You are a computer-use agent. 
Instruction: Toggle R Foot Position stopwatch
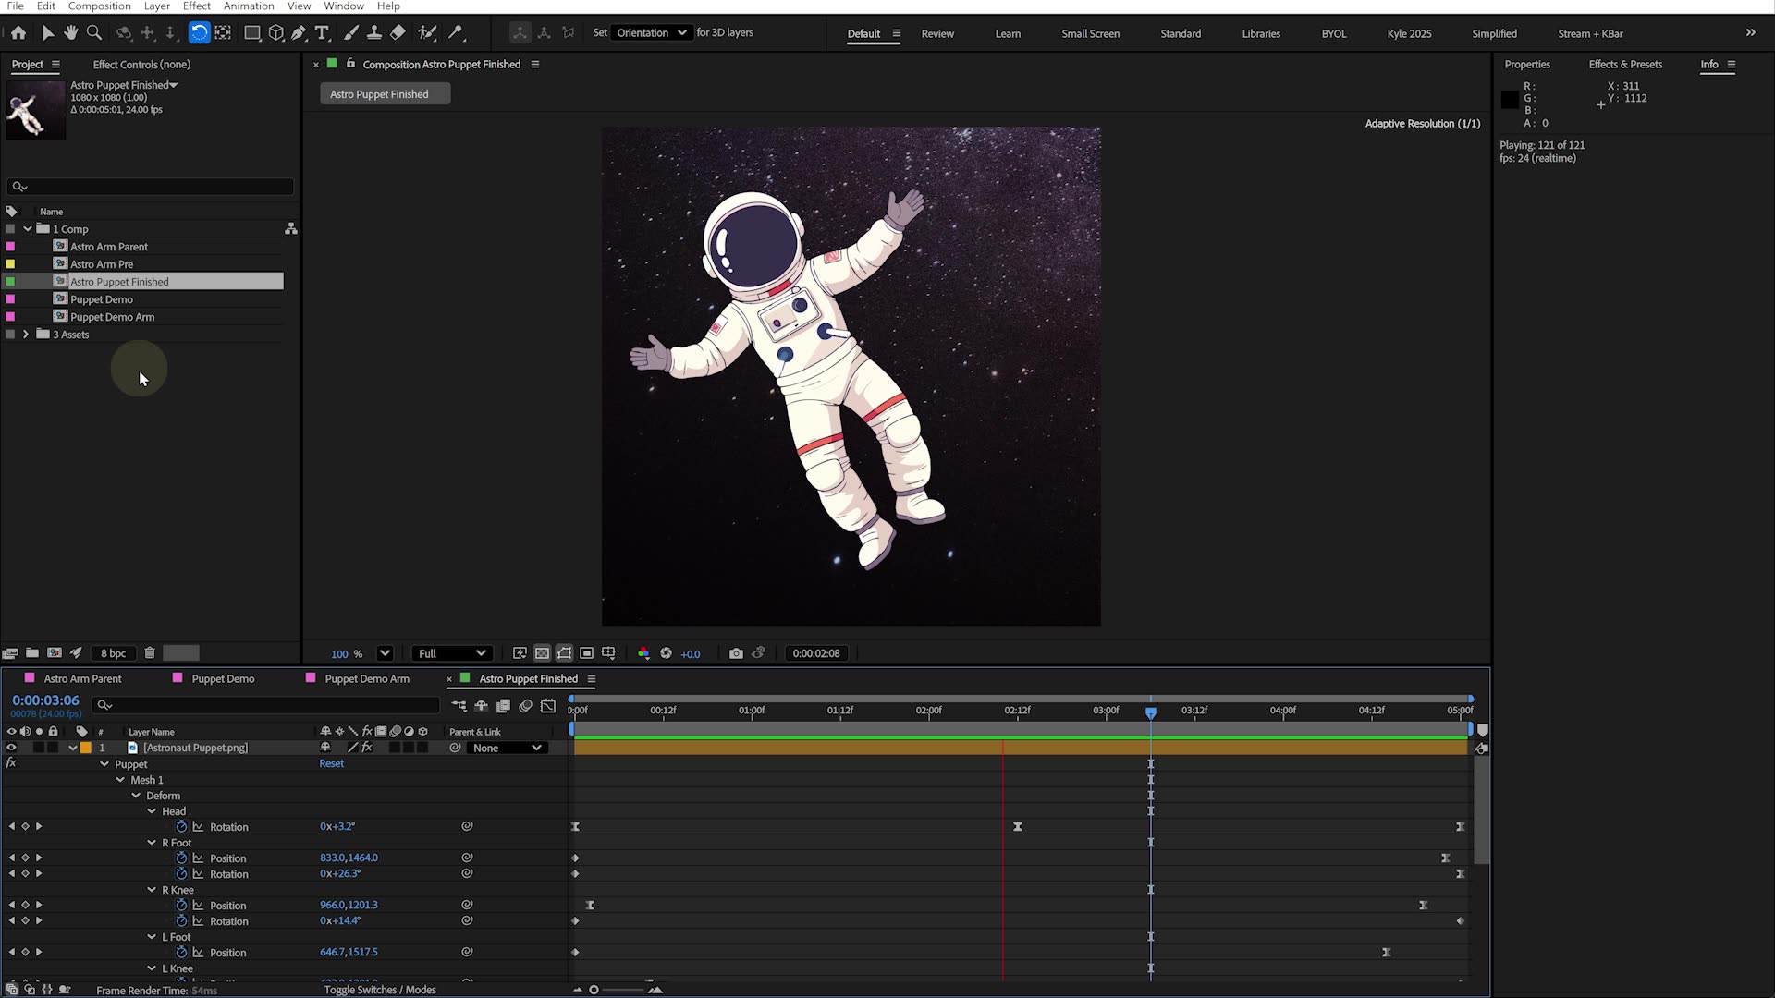click(181, 858)
